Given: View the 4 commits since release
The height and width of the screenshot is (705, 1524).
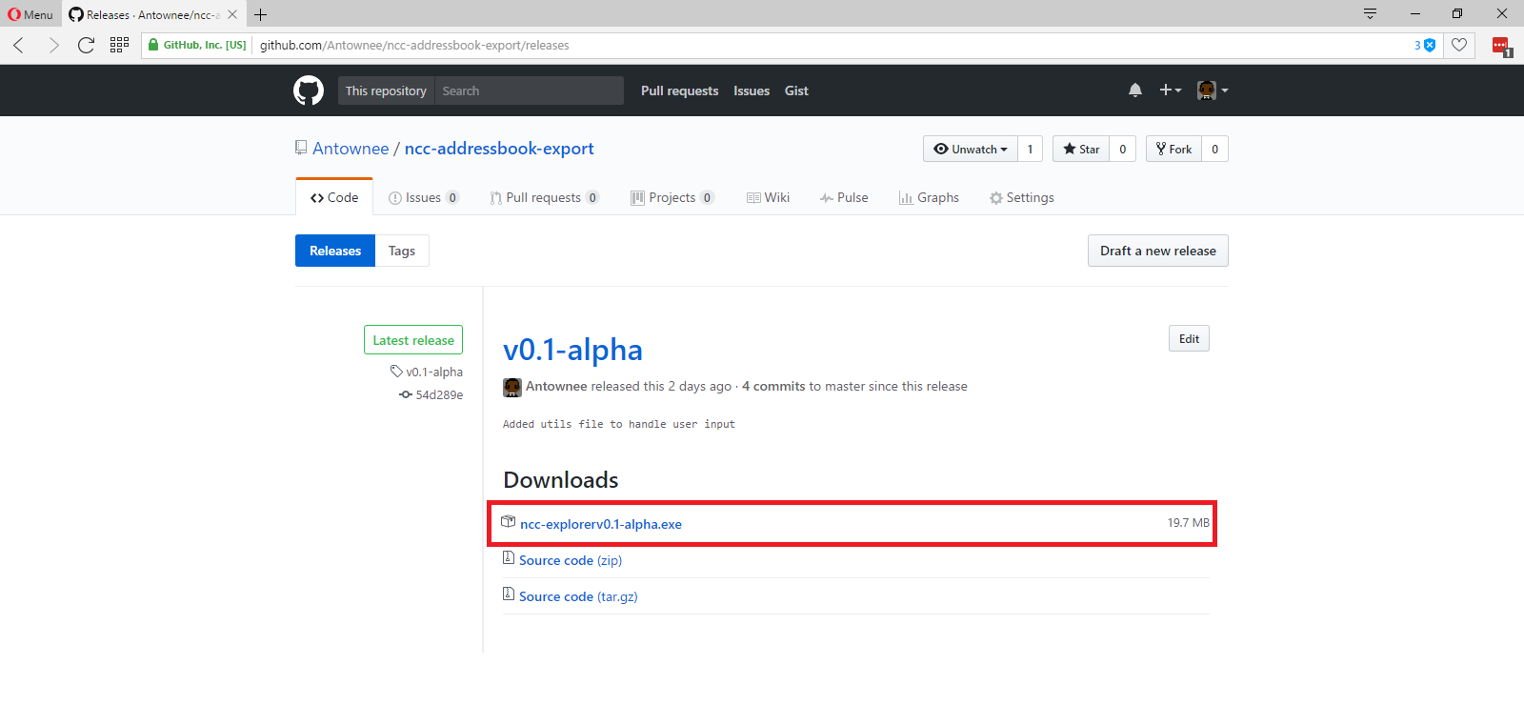Looking at the screenshot, I should [x=773, y=386].
